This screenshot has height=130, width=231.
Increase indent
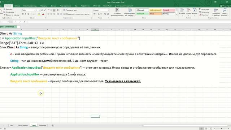coord(61,14)
